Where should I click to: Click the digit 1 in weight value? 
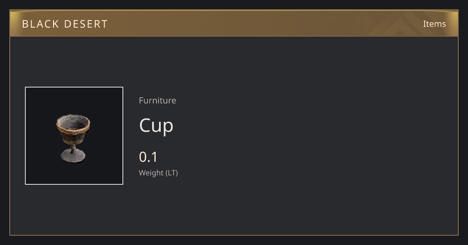[154, 157]
